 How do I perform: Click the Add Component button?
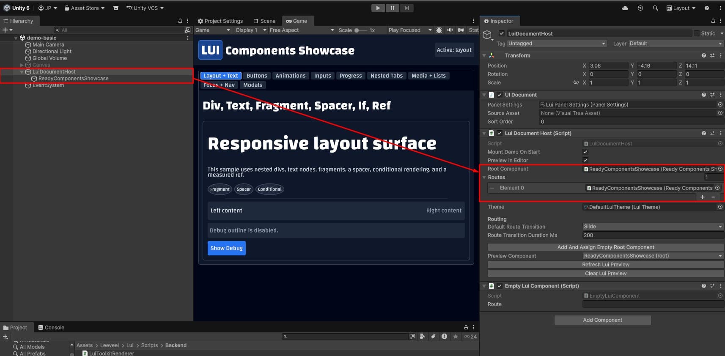602,320
